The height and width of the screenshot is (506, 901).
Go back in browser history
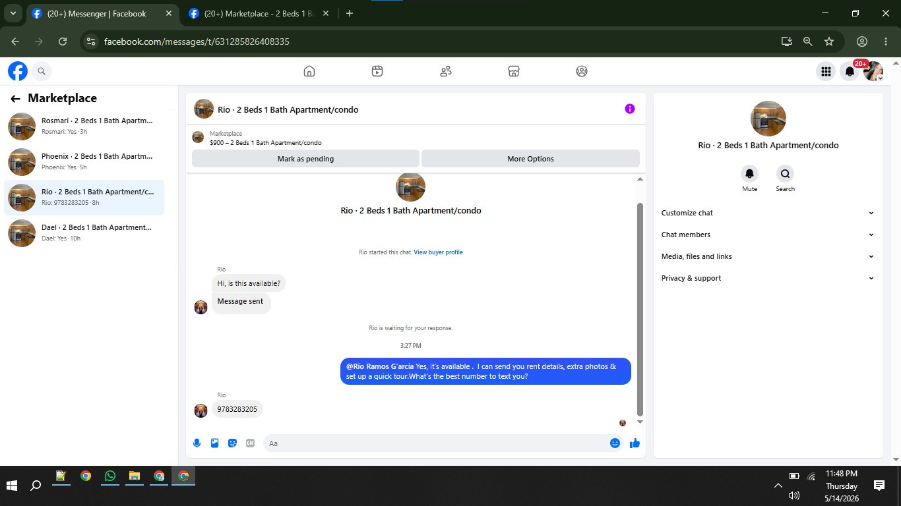15,42
